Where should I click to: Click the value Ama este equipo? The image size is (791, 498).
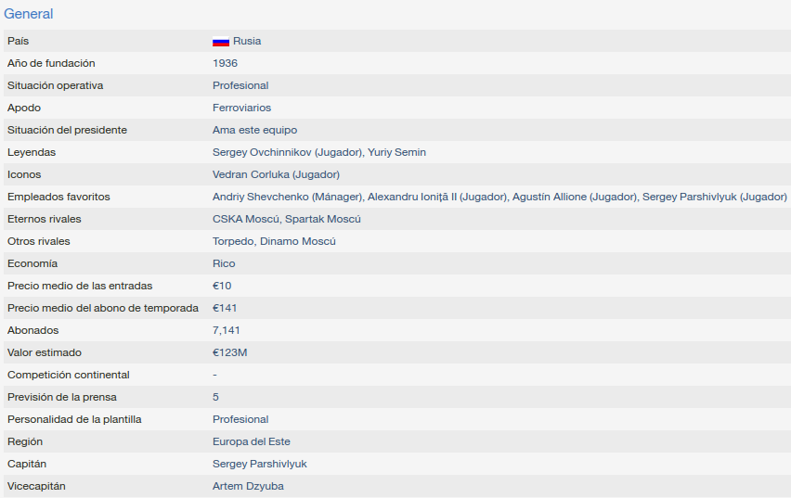tap(254, 130)
